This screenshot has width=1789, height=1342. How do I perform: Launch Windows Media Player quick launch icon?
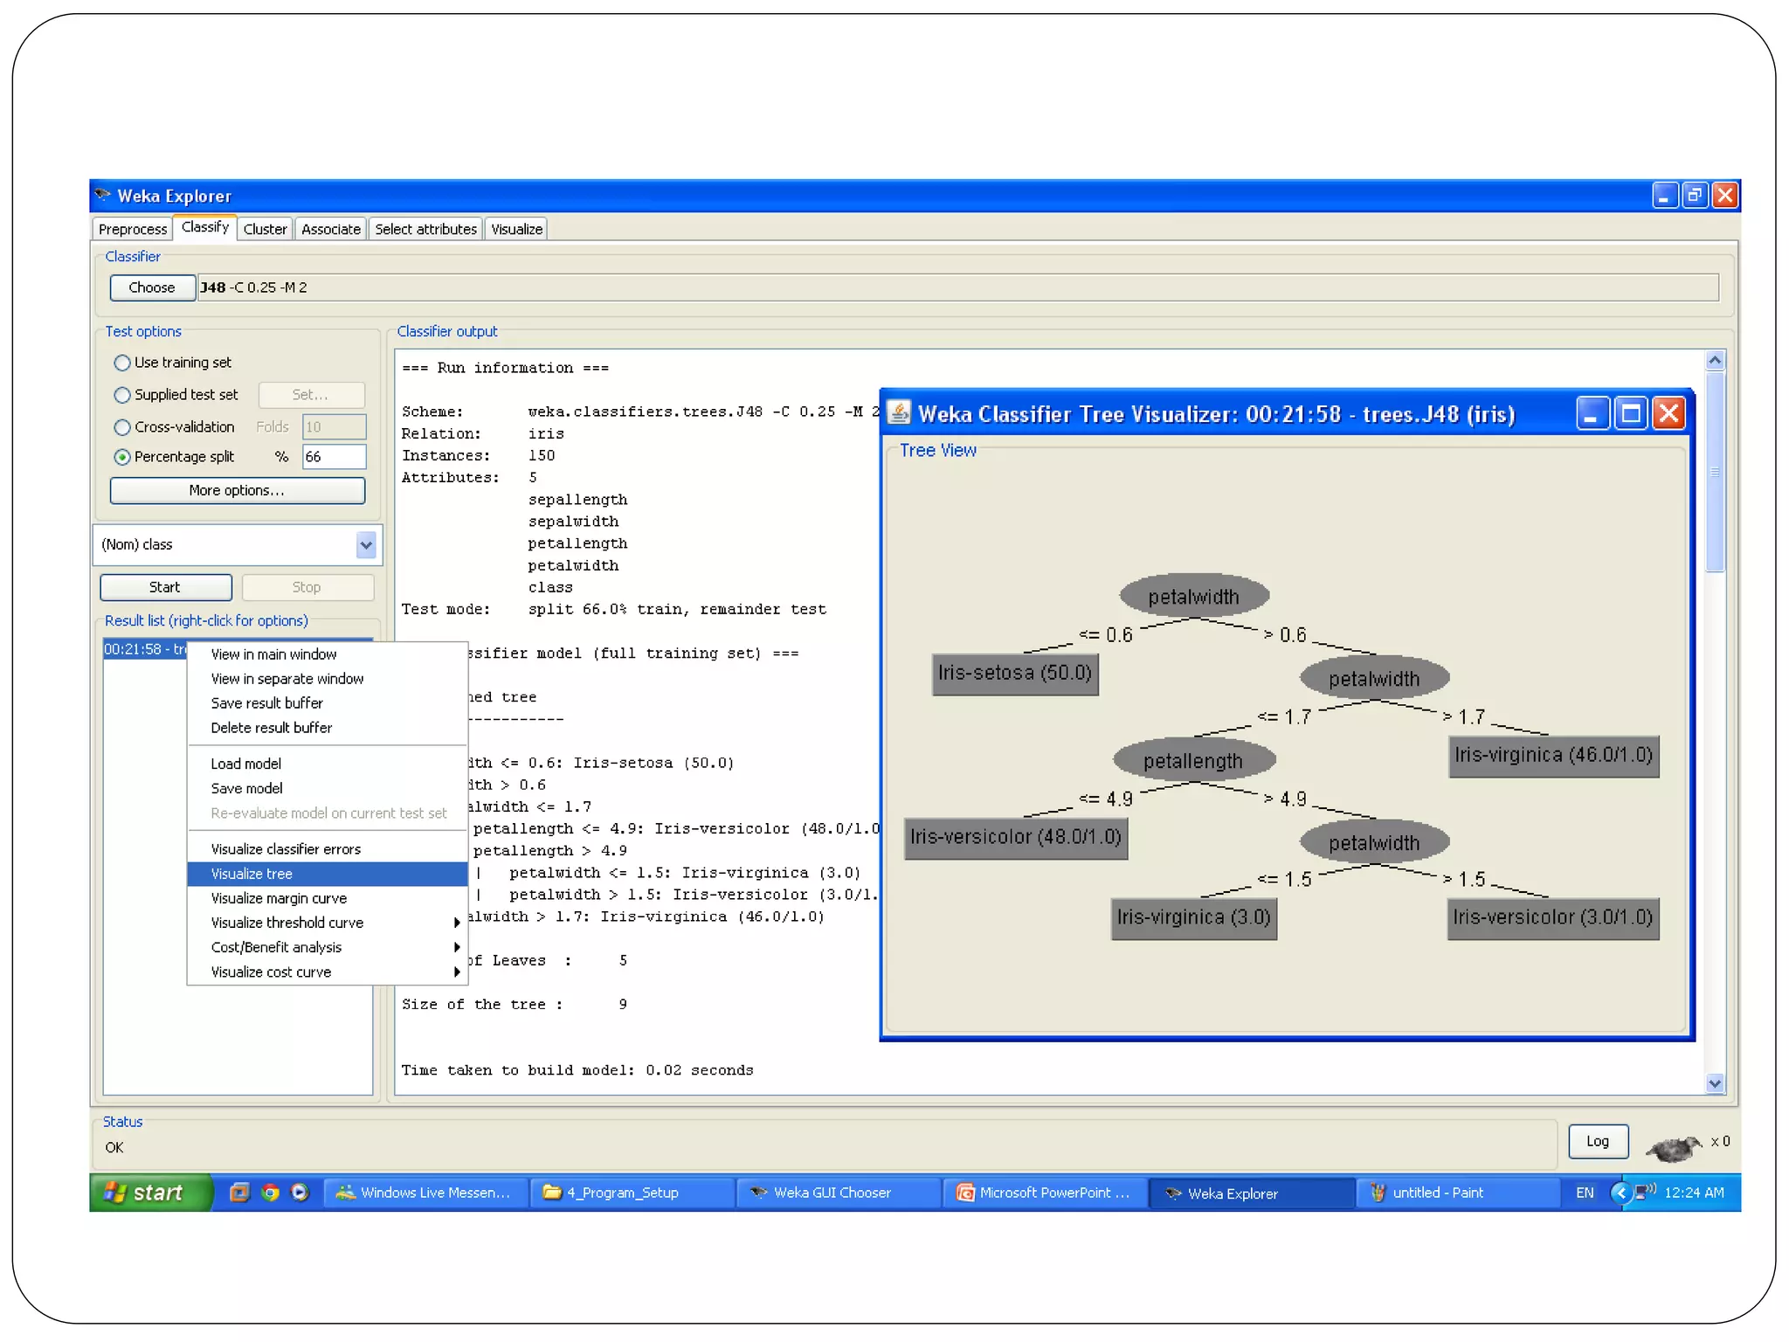[x=300, y=1193]
